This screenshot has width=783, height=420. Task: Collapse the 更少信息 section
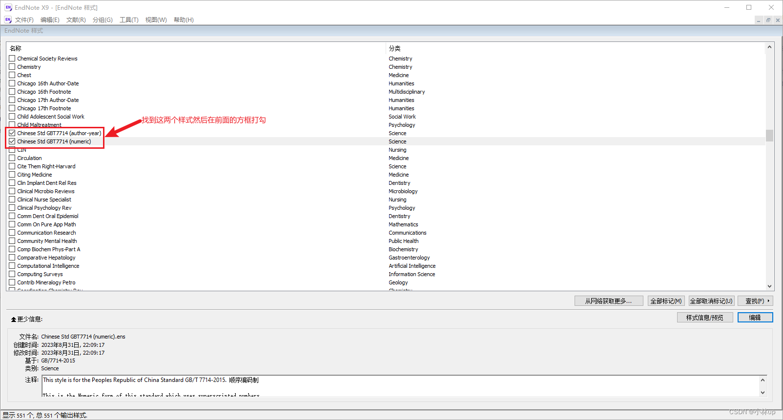(x=27, y=319)
